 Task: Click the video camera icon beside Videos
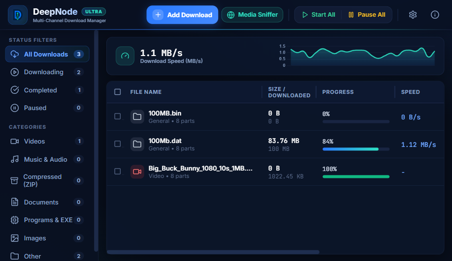pos(15,141)
